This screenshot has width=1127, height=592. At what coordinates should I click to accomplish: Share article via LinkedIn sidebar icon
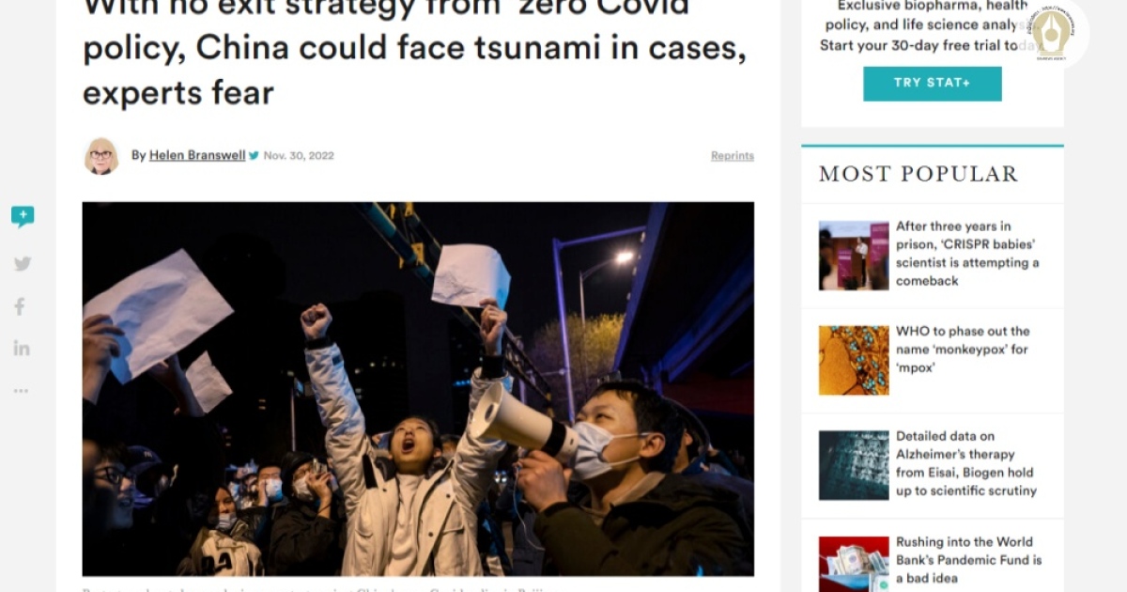(x=22, y=348)
